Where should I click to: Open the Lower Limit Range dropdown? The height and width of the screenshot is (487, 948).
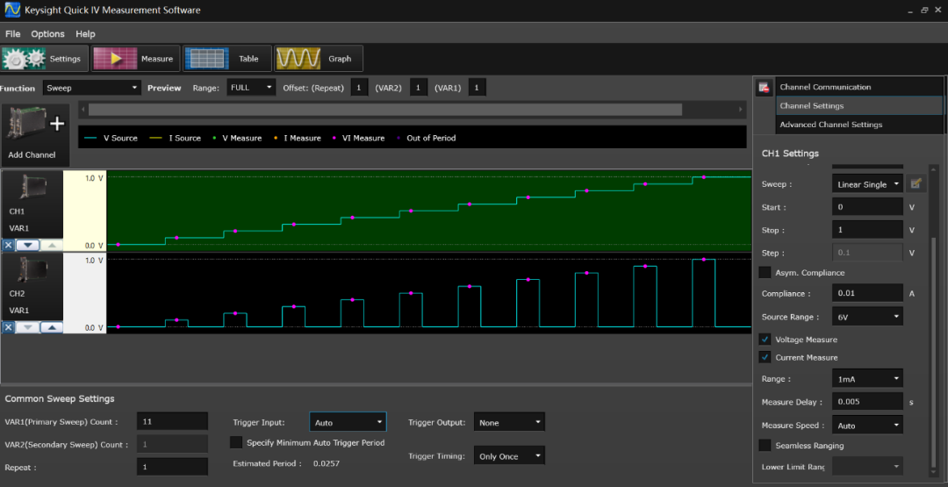point(867,467)
